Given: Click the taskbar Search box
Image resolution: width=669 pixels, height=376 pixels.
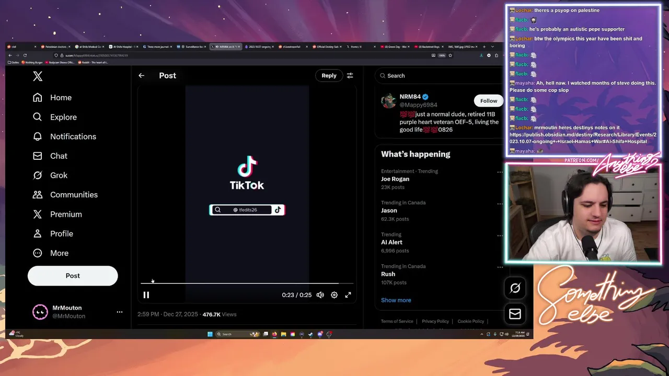Looking at the screenshot, I should pyautogui.click(x=238, y=334).
